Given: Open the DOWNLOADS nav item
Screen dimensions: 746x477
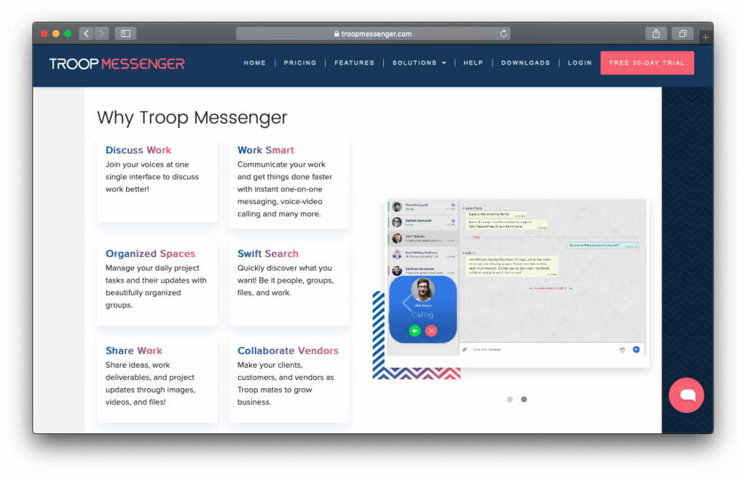Looking at the screenshot, I should (x=525, y=63).
